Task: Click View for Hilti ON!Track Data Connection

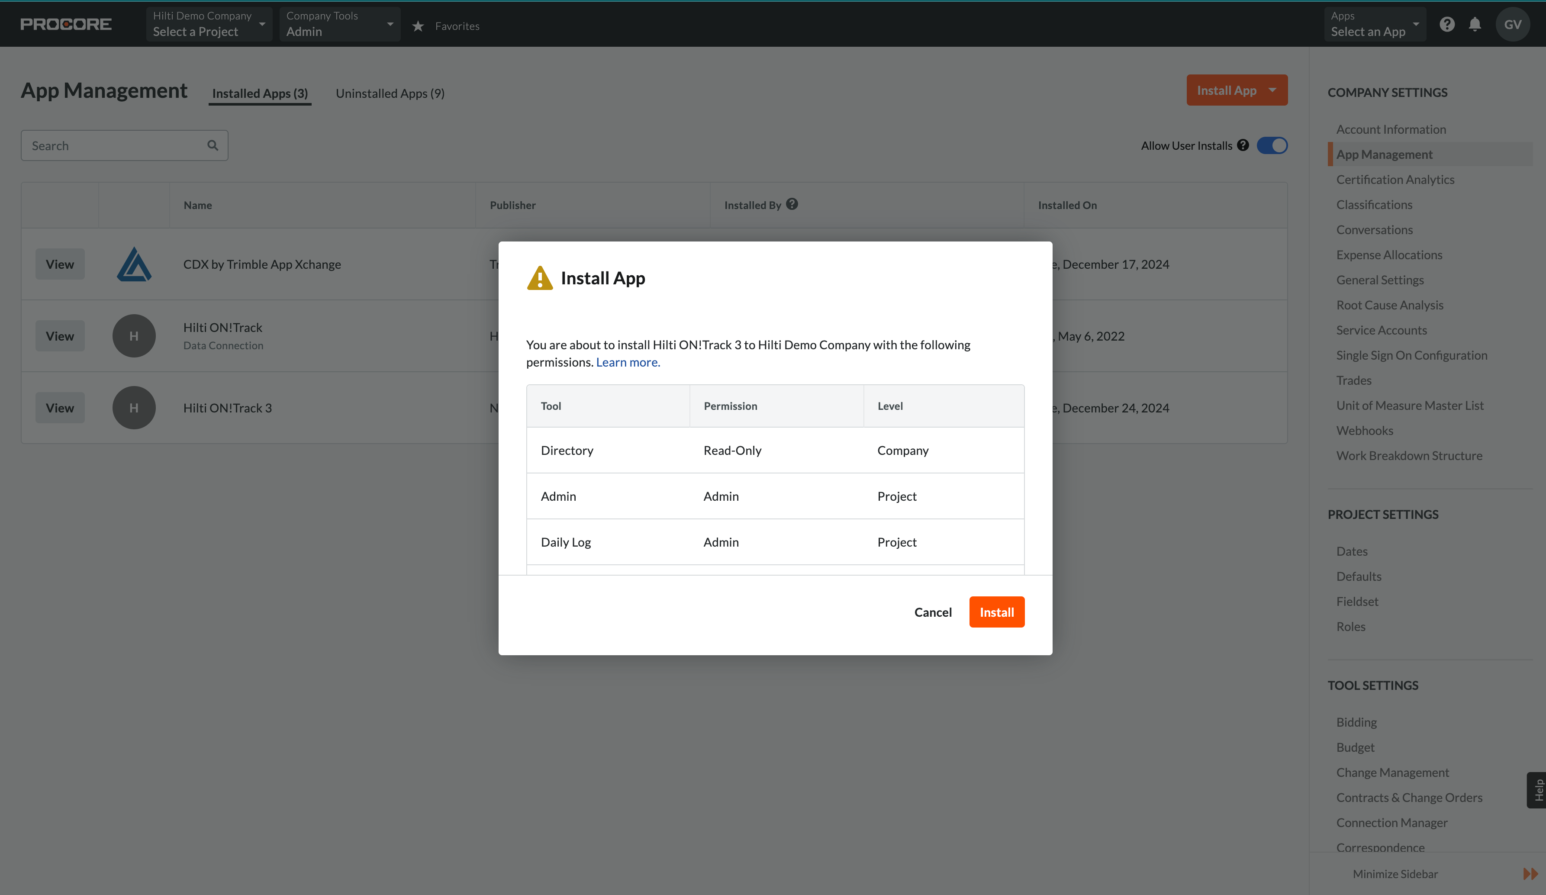Action: coord(60,336)
